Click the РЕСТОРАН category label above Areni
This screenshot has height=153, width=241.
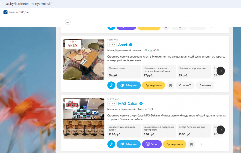click(113, 40)
